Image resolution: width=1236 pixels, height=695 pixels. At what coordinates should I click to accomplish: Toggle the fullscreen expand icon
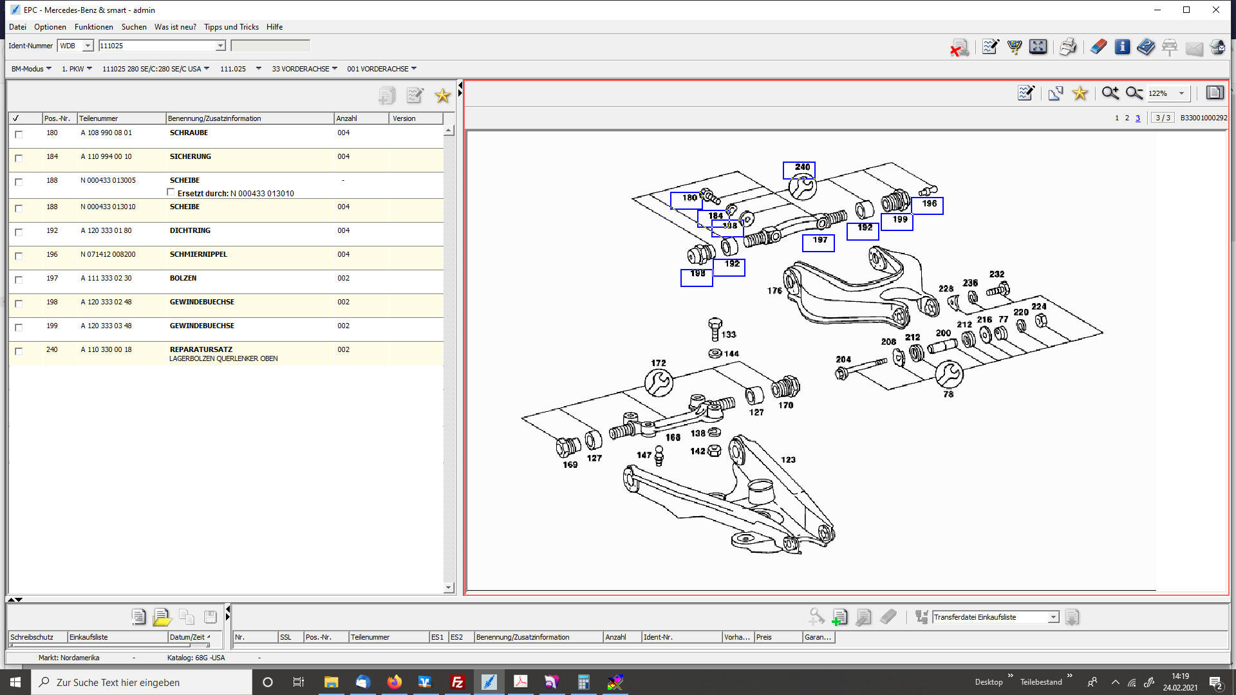pyautogui.click(x=1038, y=47)
